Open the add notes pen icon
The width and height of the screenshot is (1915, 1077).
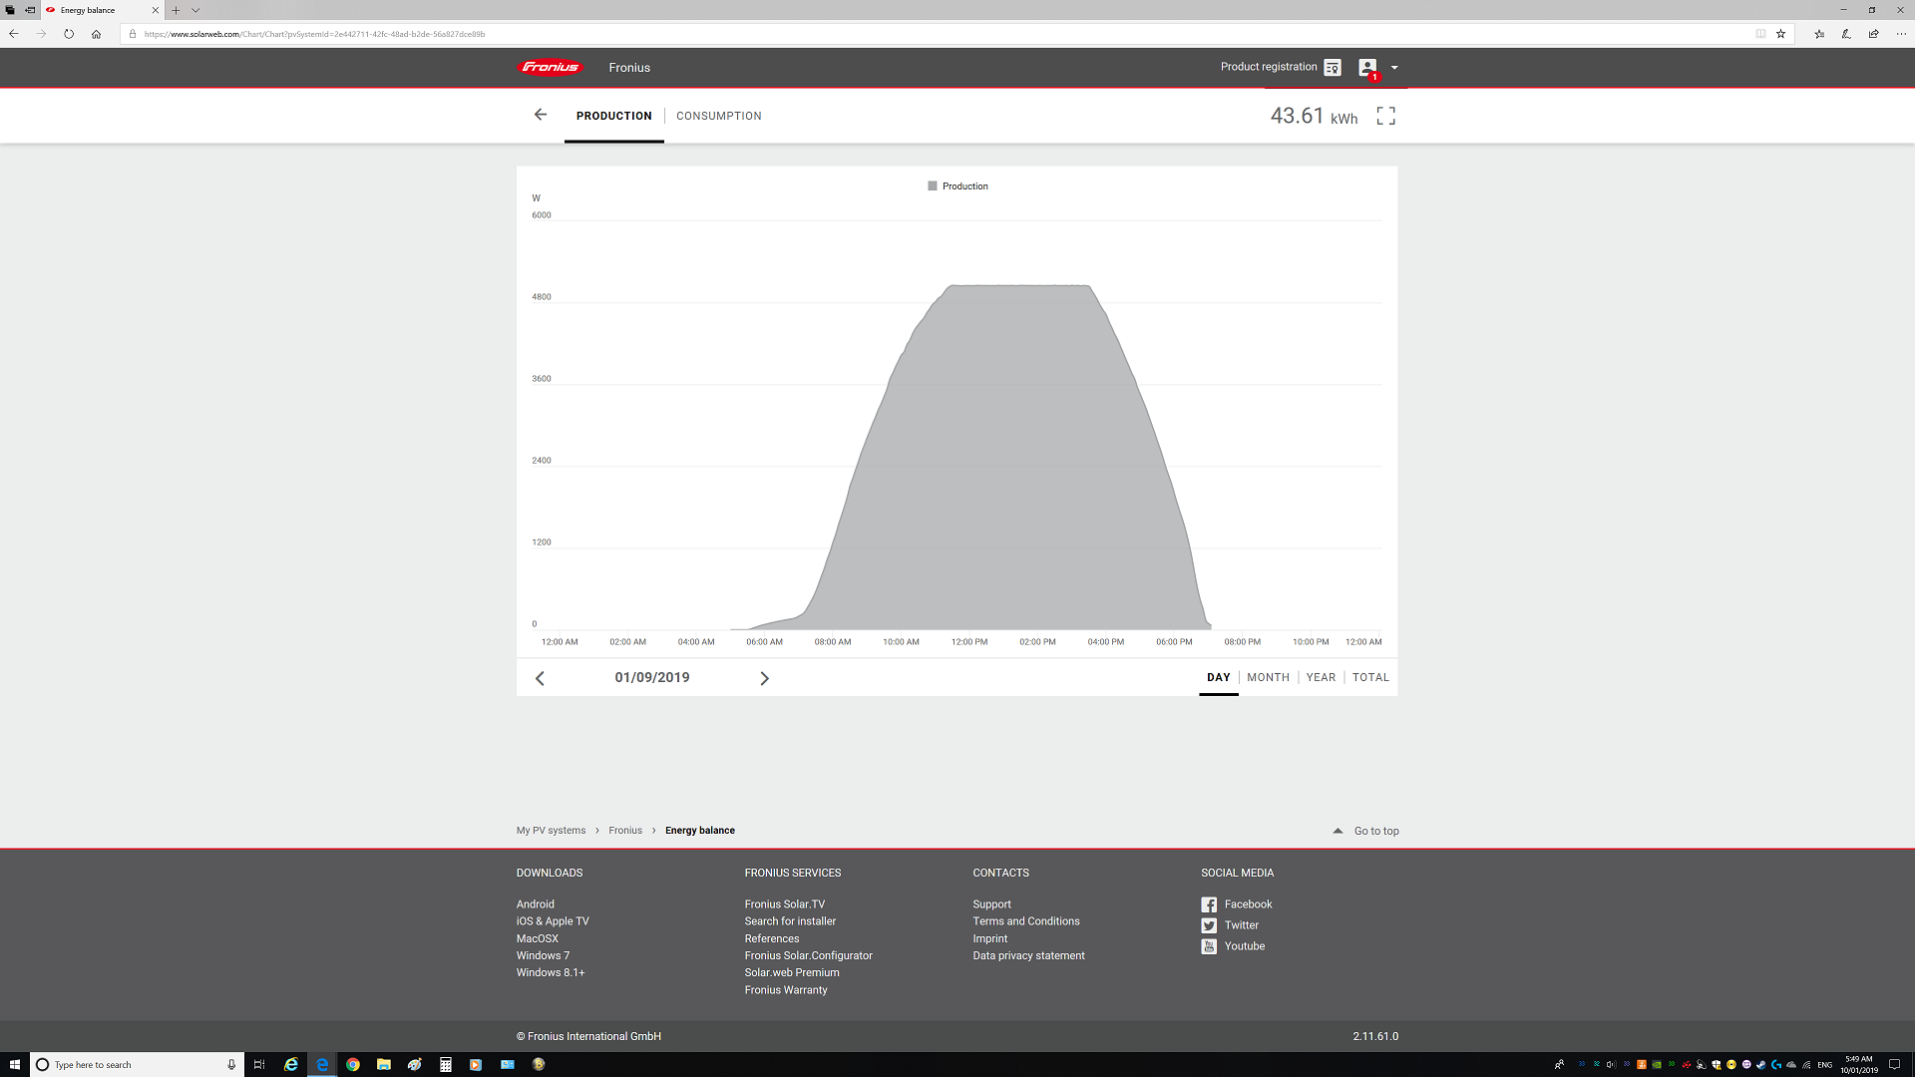pos(1846,34)
